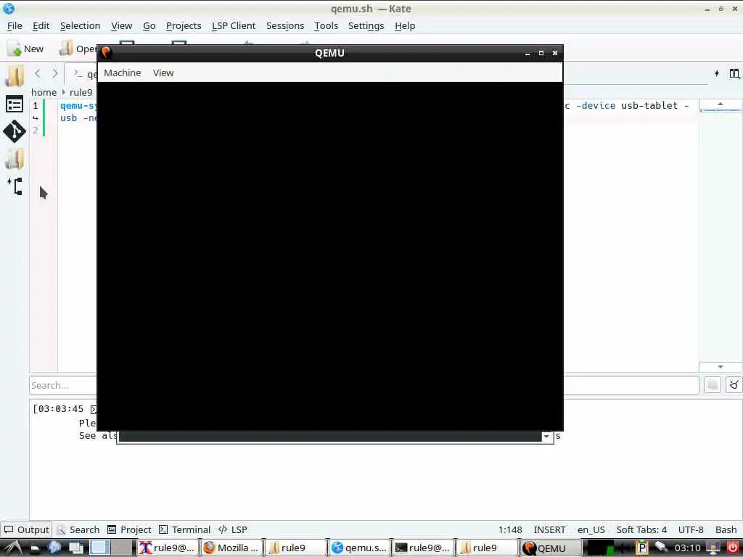Click the QEMU window title icon
Viewport: 743px width, 557px height.
point(106,52)
